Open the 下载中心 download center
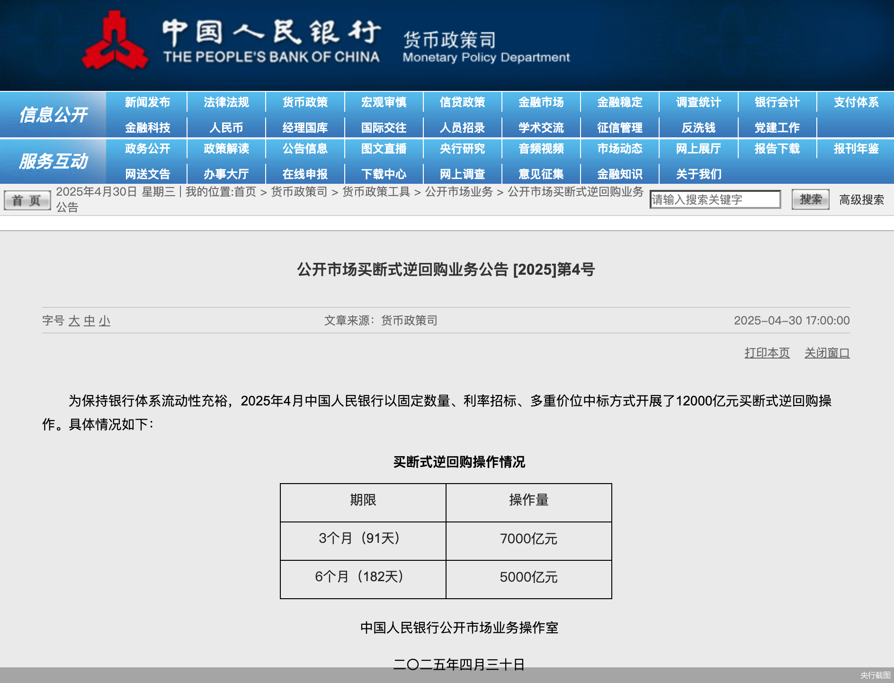Viewport: 894px width, 683px height. point(384,174)
